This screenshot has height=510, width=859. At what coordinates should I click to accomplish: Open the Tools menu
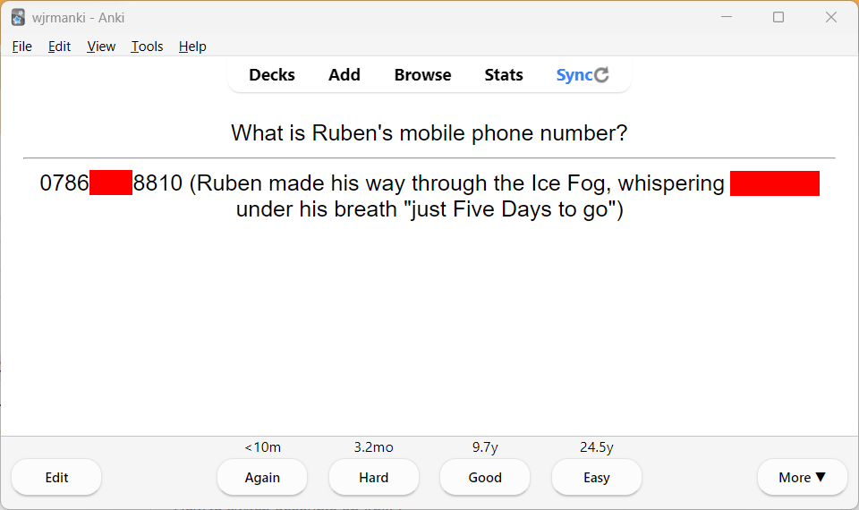147,47
